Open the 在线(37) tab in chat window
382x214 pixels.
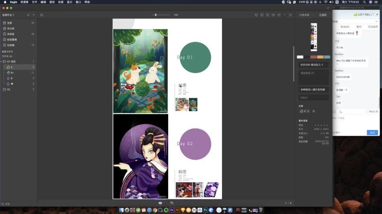(345, 27)
